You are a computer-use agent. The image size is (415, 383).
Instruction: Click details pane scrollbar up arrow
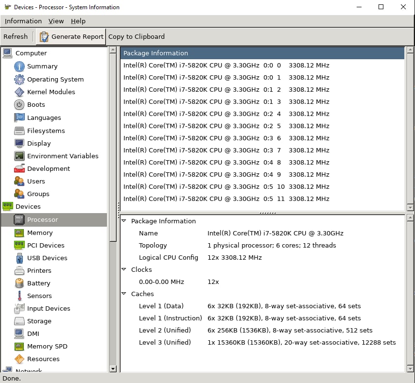point(410,218)
